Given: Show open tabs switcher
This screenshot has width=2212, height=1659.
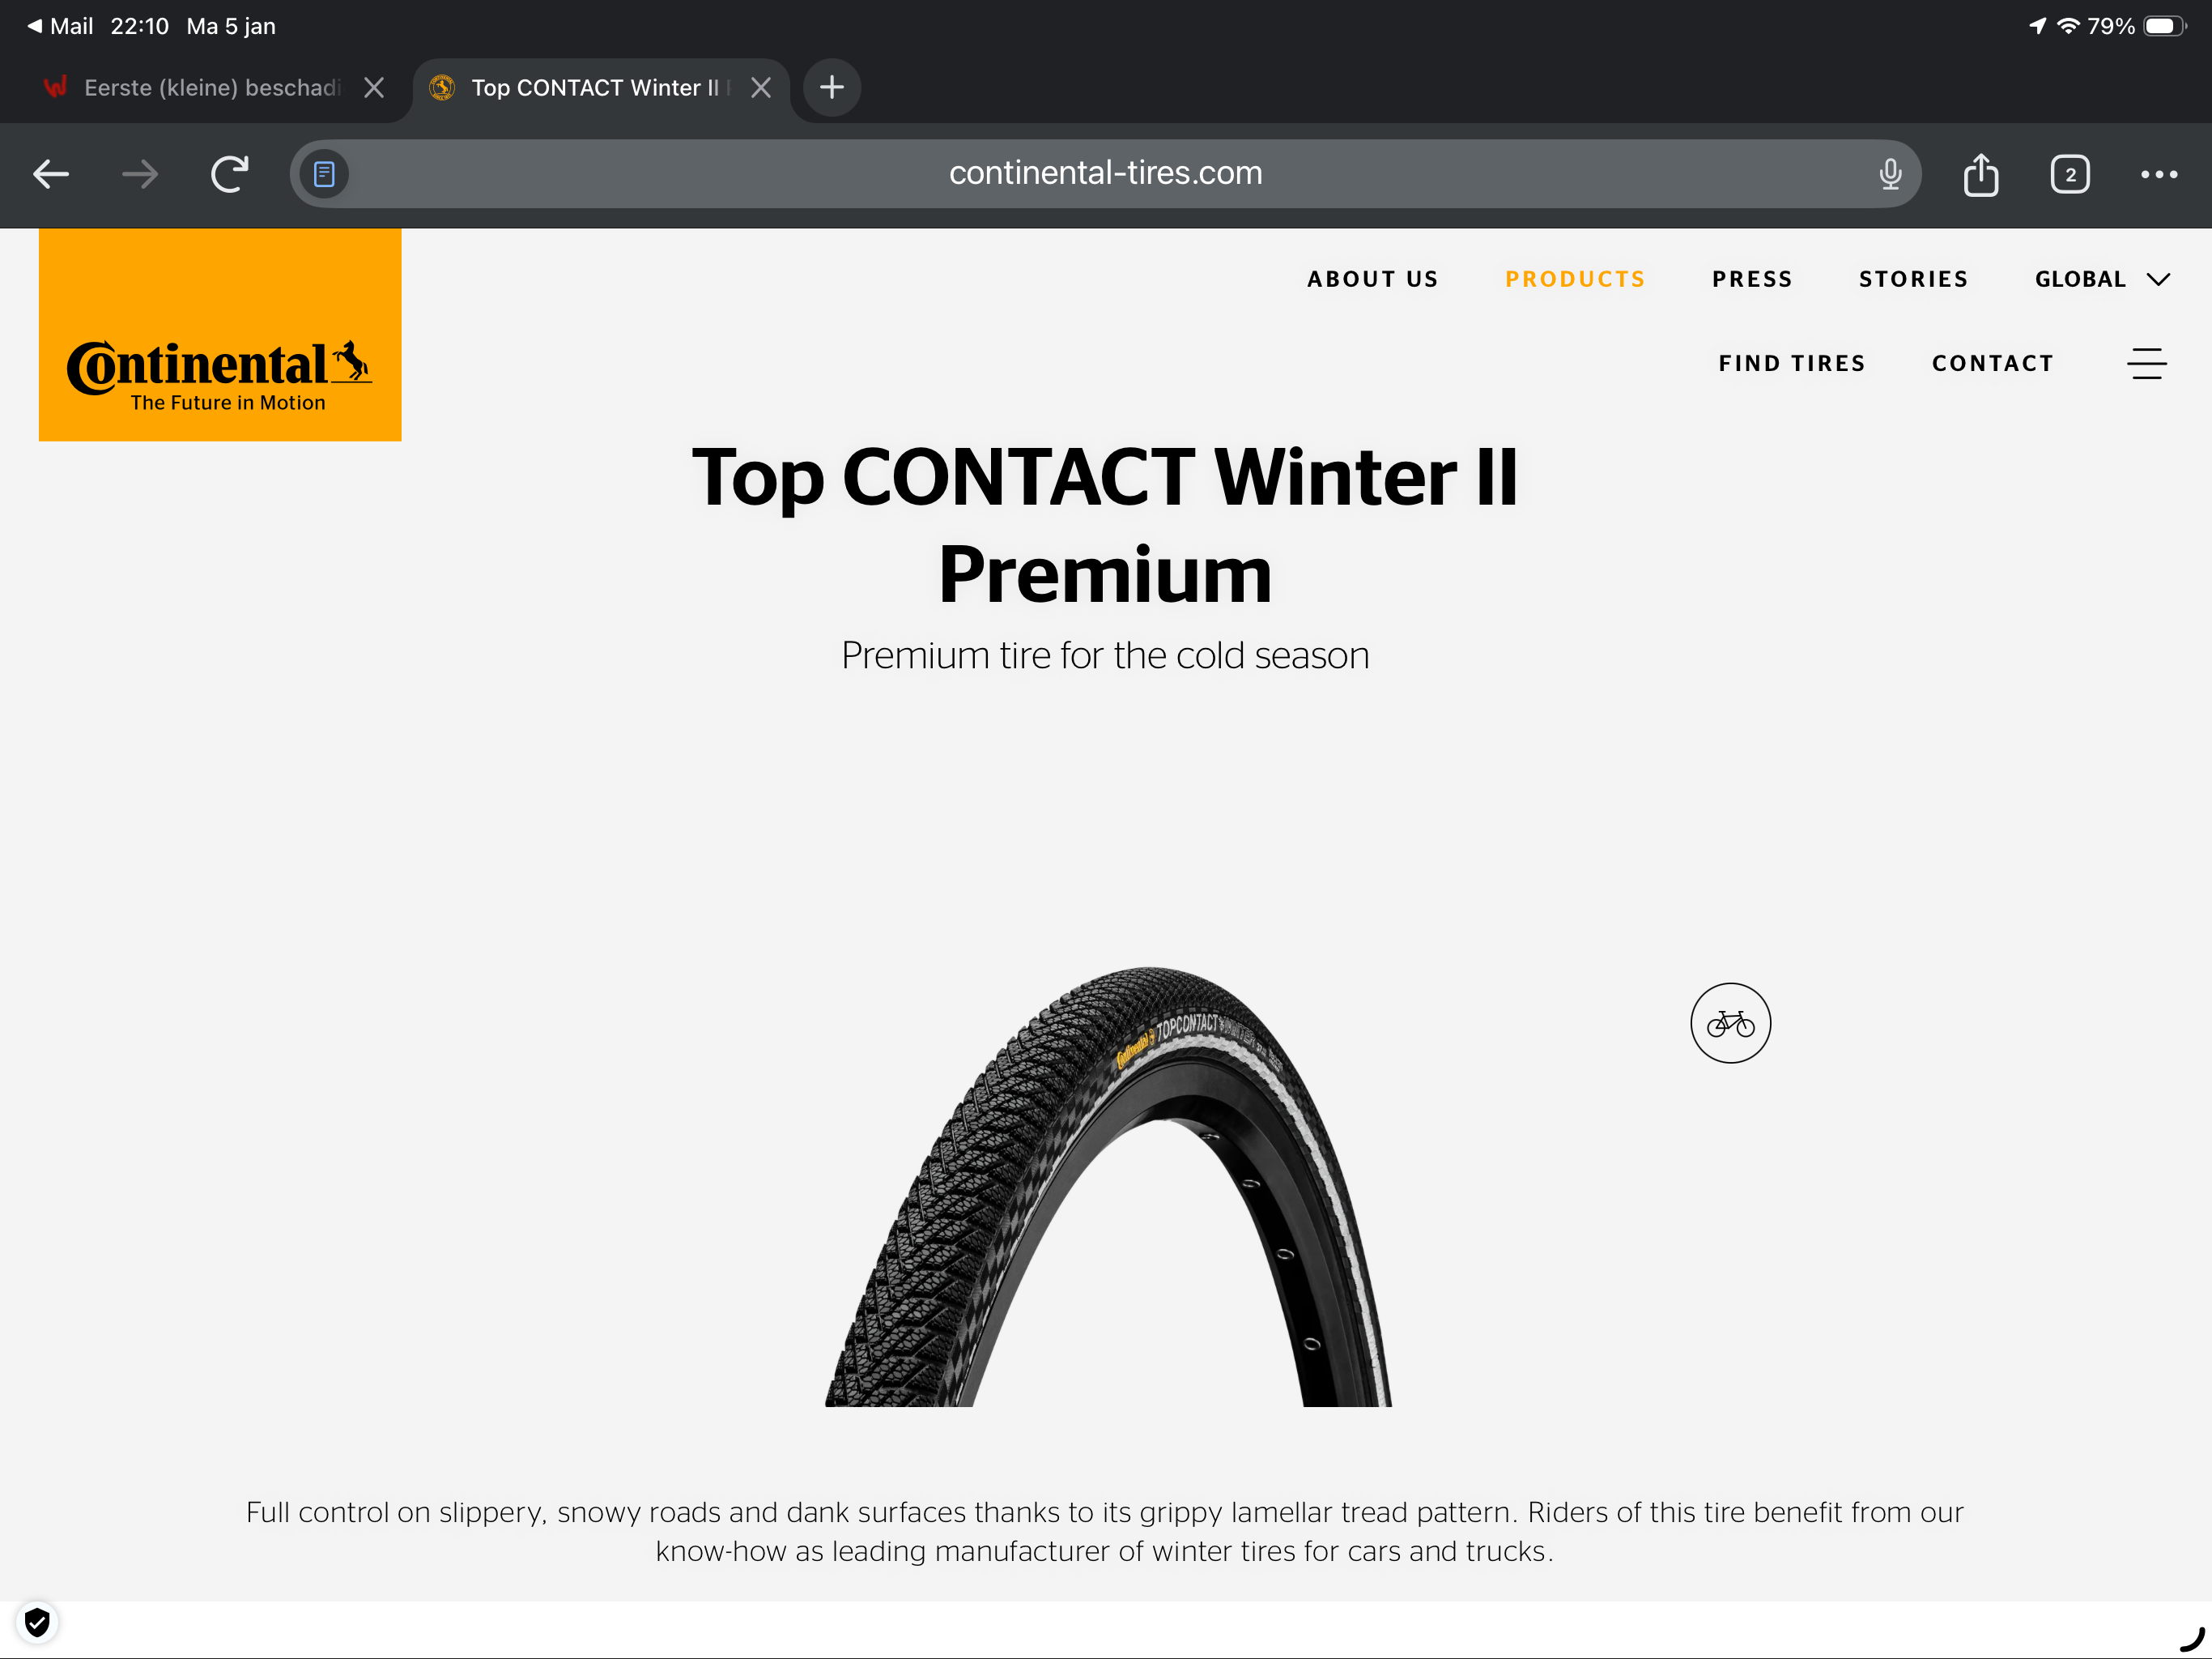Looking at the screenshot, I should point(2069,174).
